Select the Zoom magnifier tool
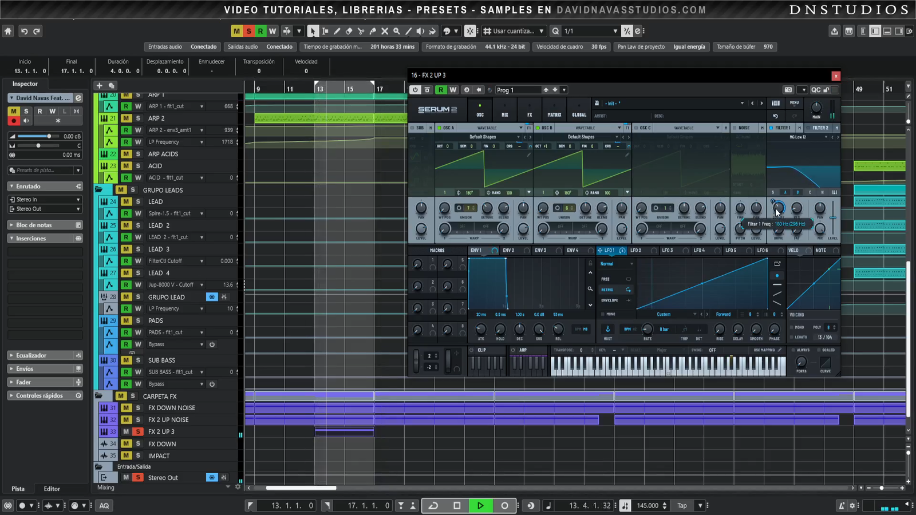The width and height of the screenshot is (916, 515). pyautogui.click(x=396, y=31)
